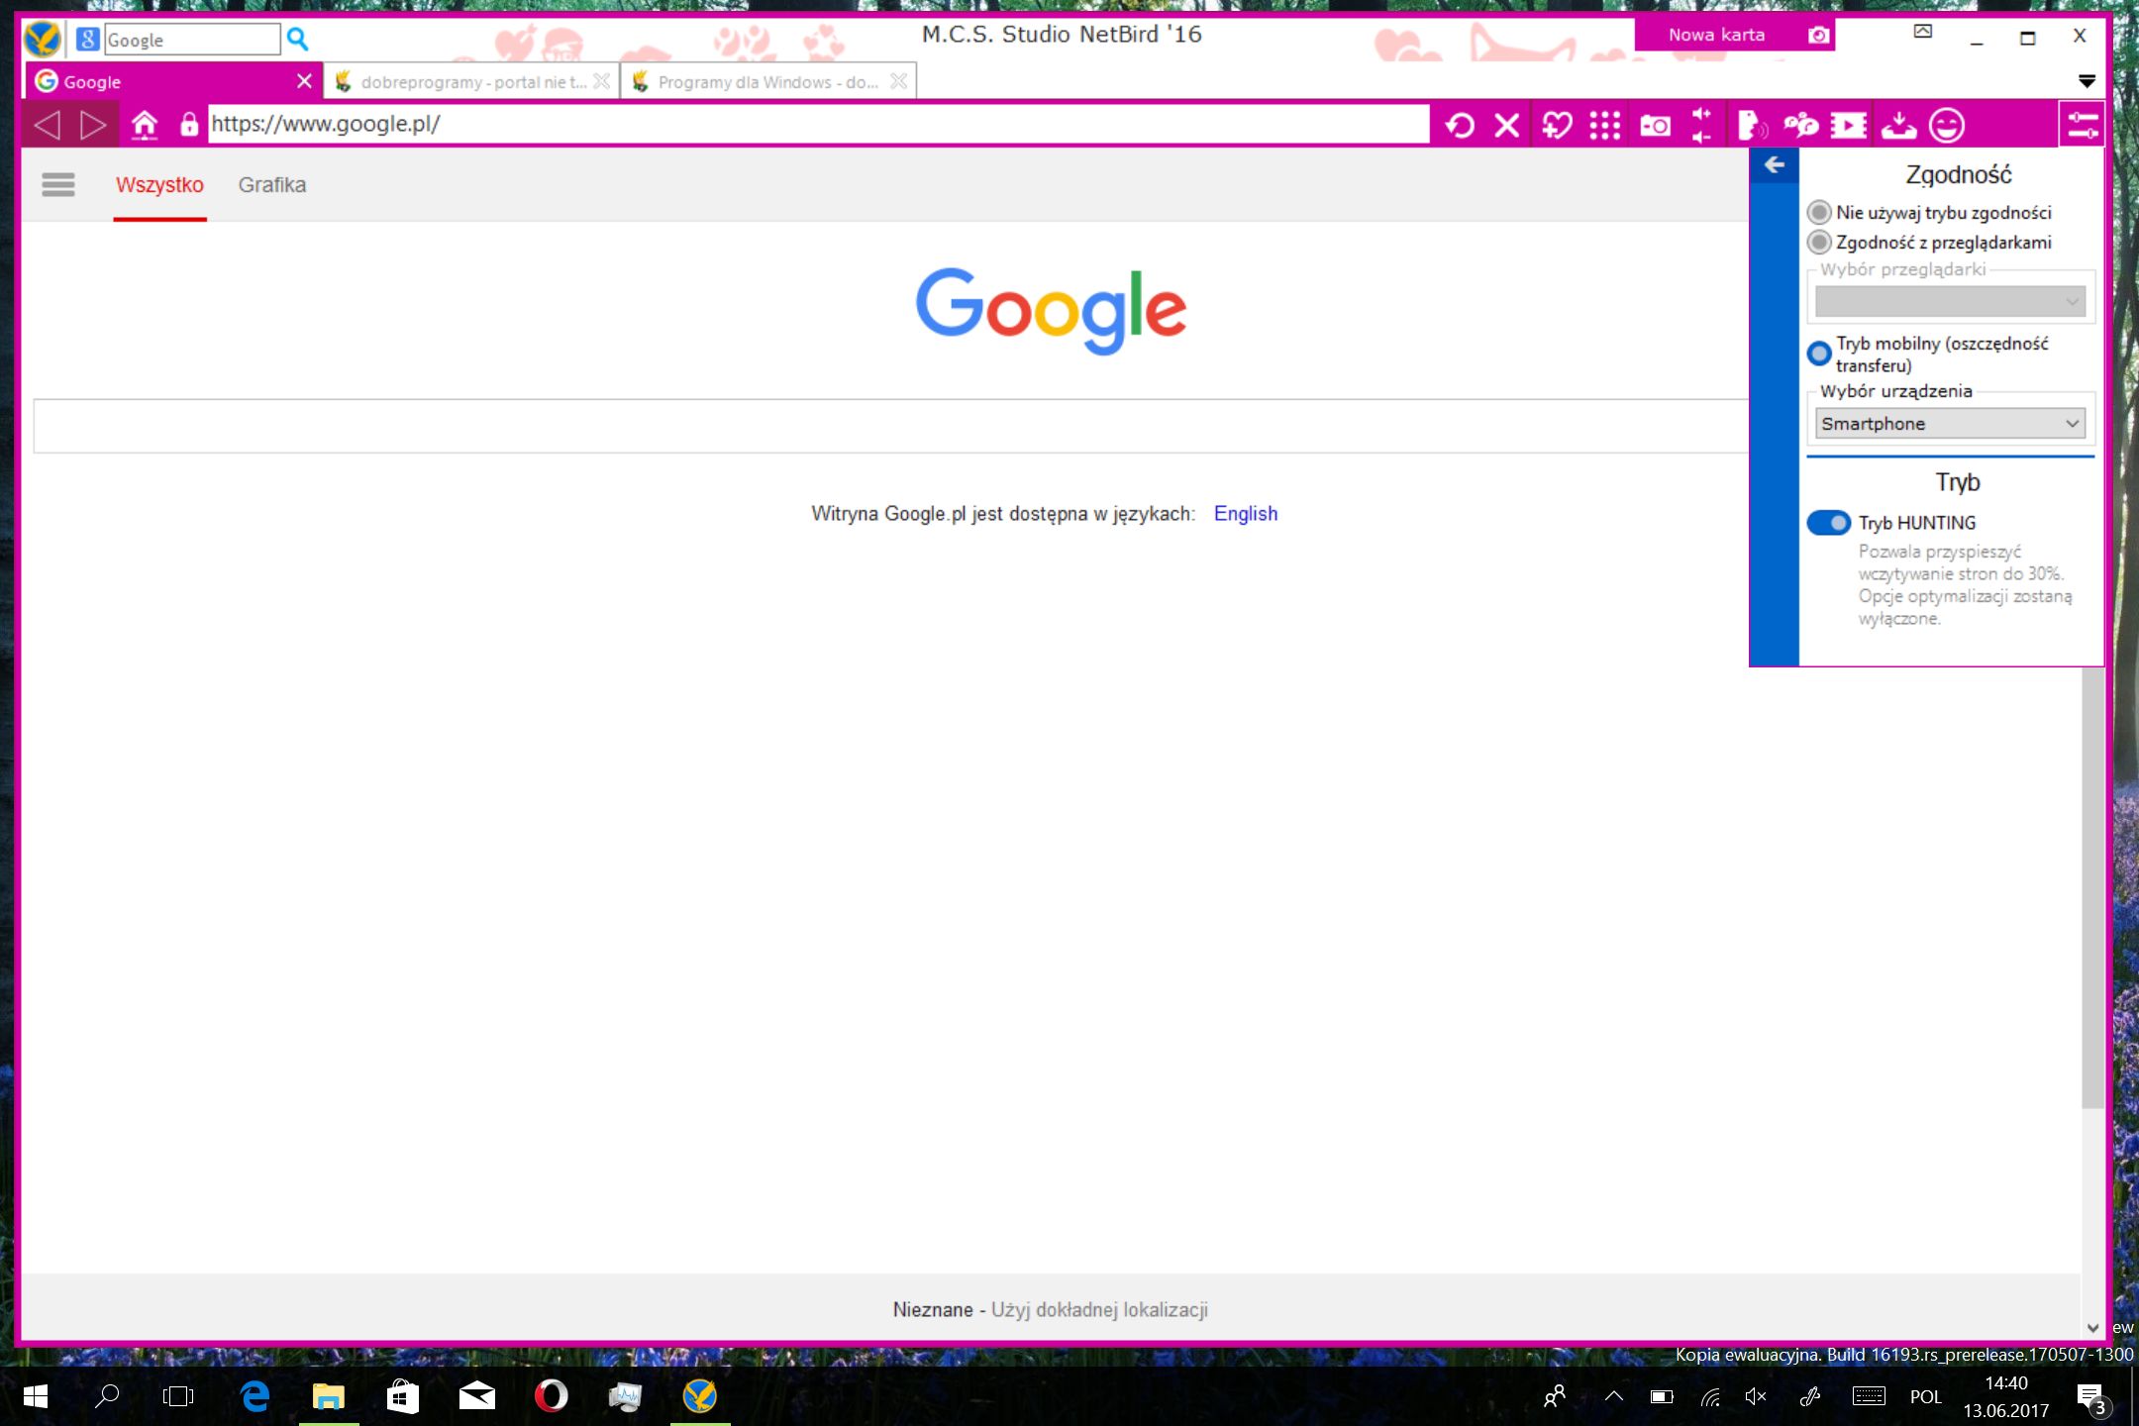Switch to the Grafika tab on Google
The width and height of the screenshot is (2139, 1426).
point(272,185)
